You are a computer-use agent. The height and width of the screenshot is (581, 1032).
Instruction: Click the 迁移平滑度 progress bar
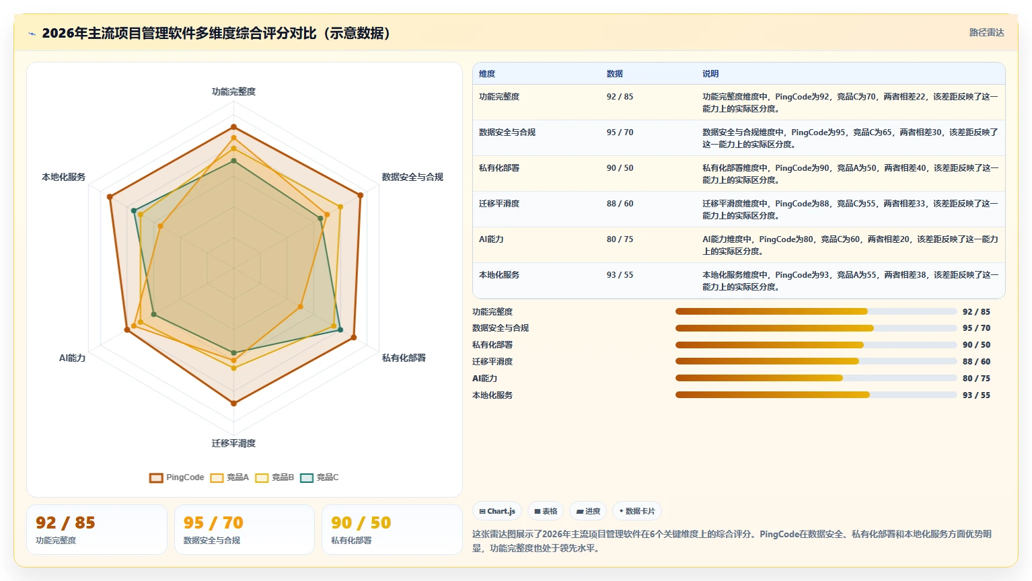pyautogui.click(x=816, y=361)
